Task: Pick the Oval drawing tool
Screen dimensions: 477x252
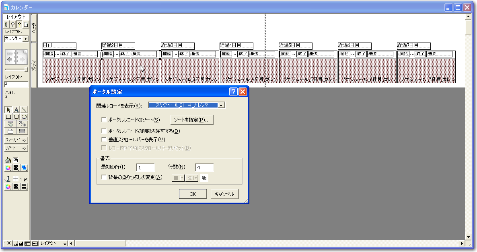Action: tap(24, 117)
